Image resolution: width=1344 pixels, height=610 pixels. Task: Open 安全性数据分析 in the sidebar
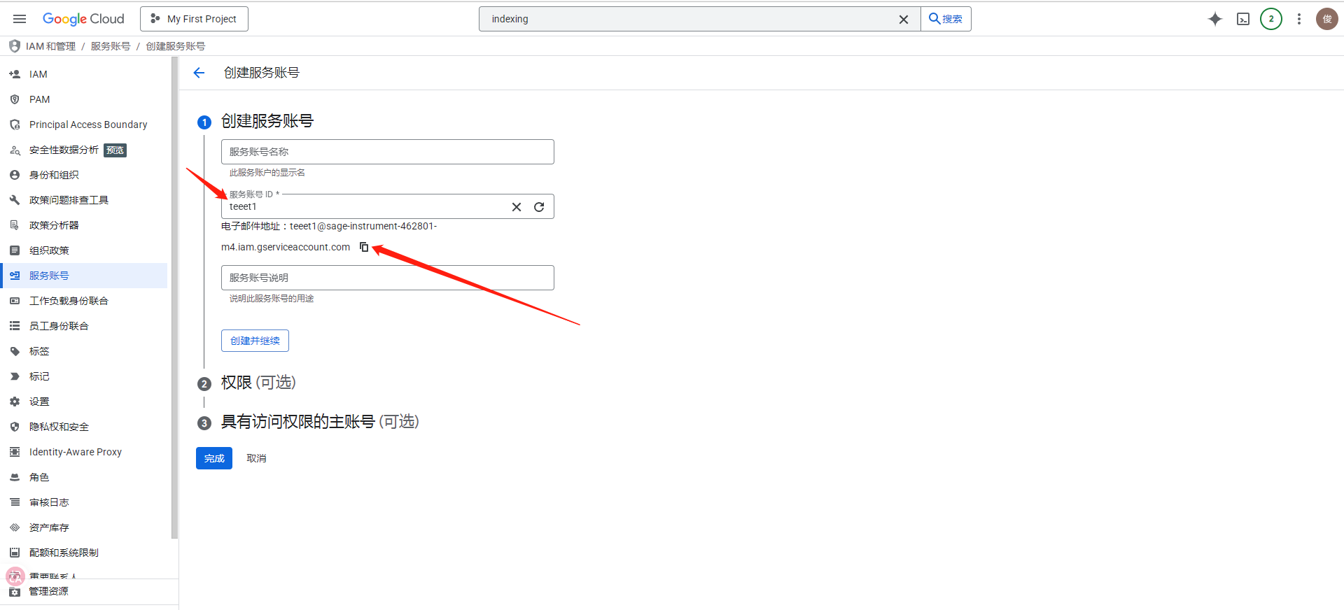(84, 150)
